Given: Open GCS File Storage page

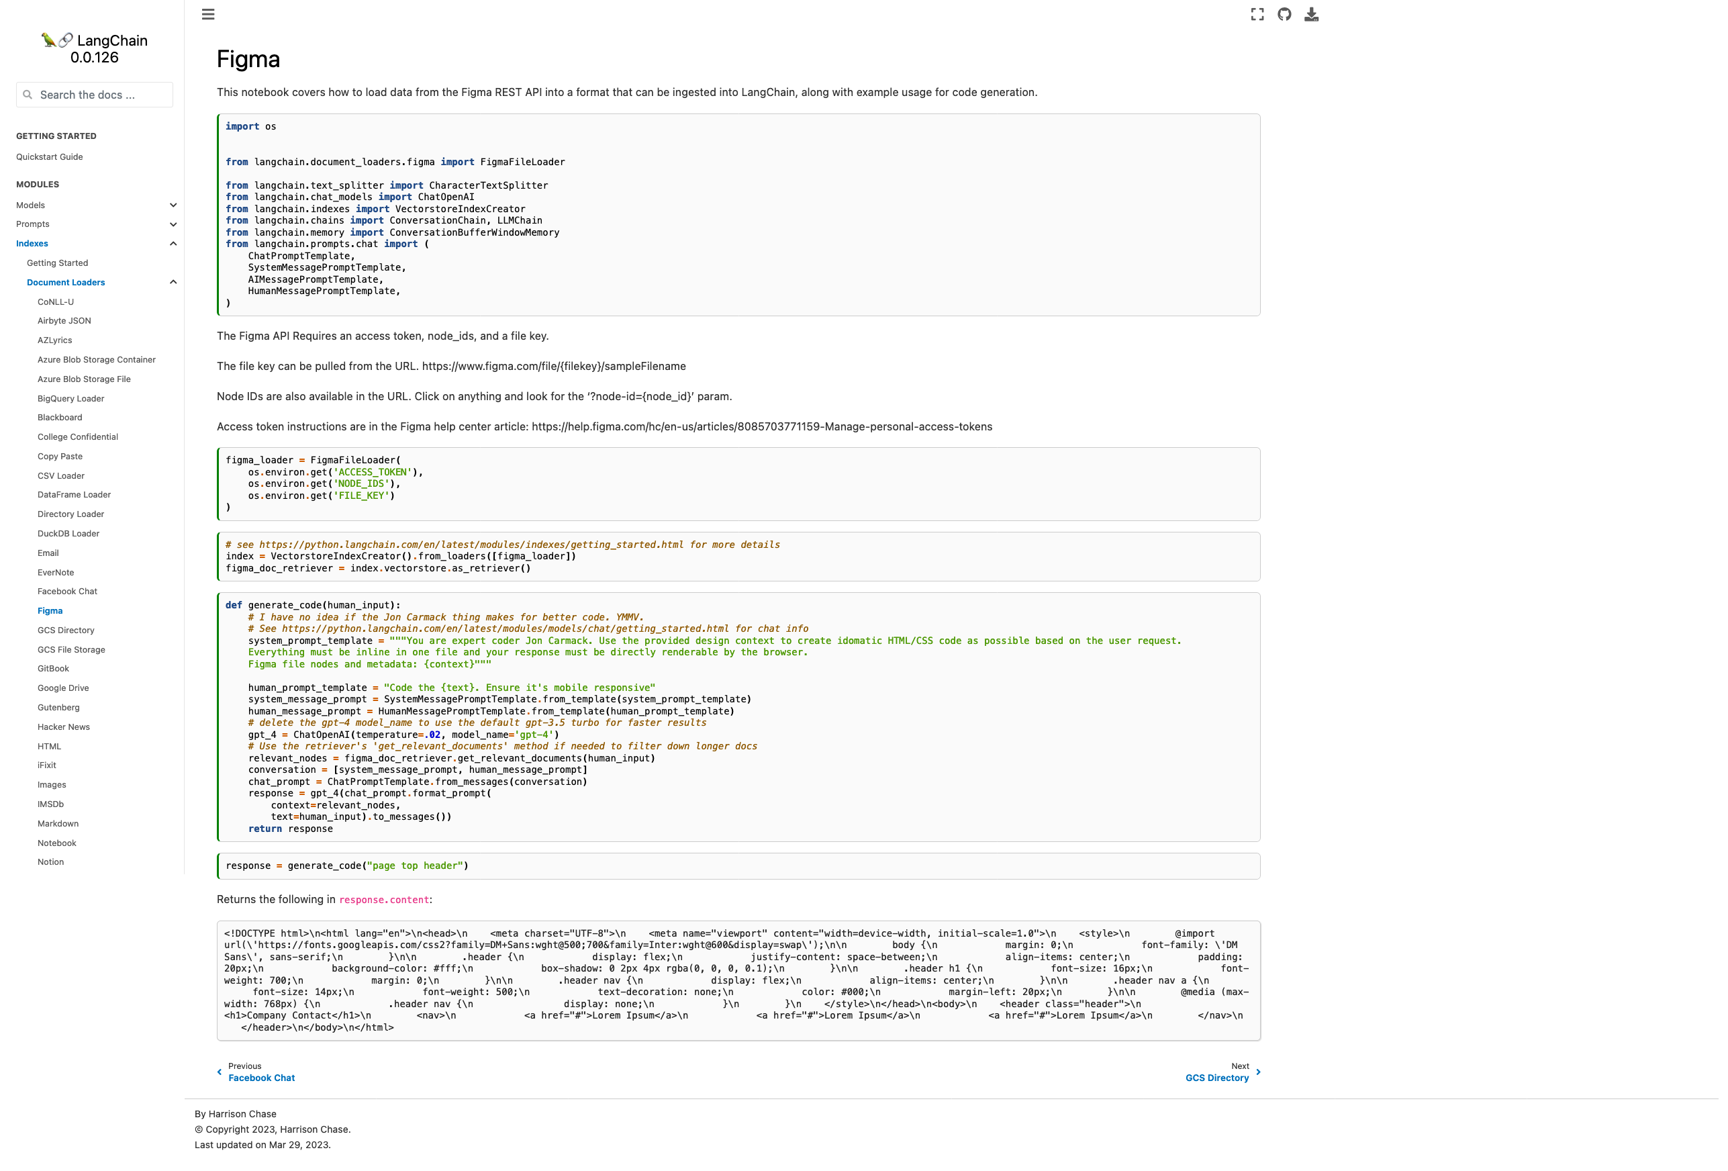Looking at the screenshot, I should click(71, 650).
